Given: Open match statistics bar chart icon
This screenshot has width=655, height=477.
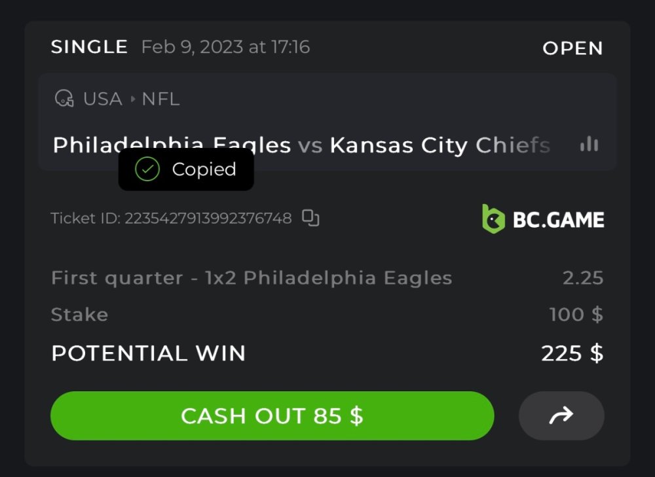Looking at the screenshot, I should 589,145.
